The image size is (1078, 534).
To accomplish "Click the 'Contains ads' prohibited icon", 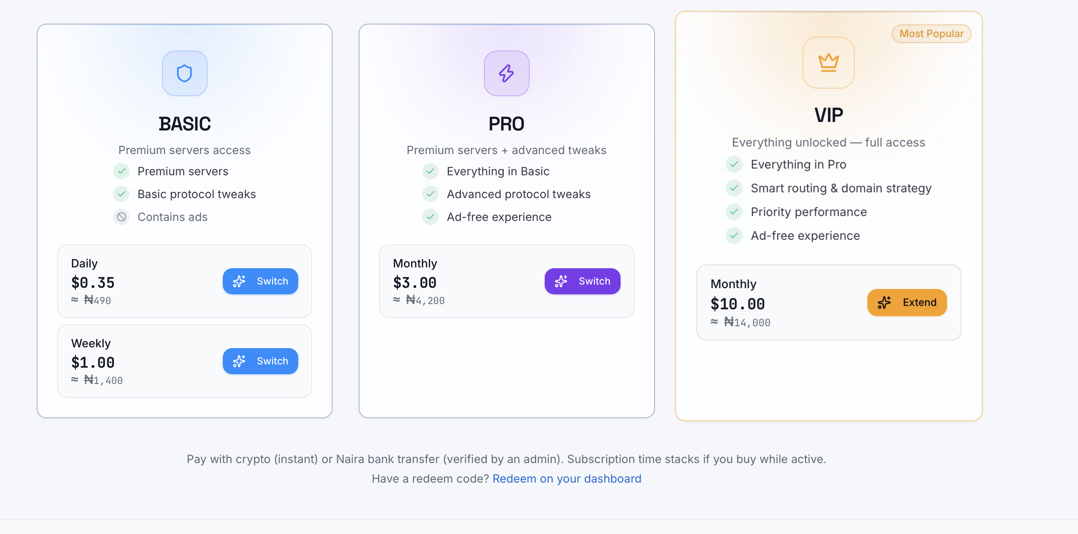I will tap(121, 216).
